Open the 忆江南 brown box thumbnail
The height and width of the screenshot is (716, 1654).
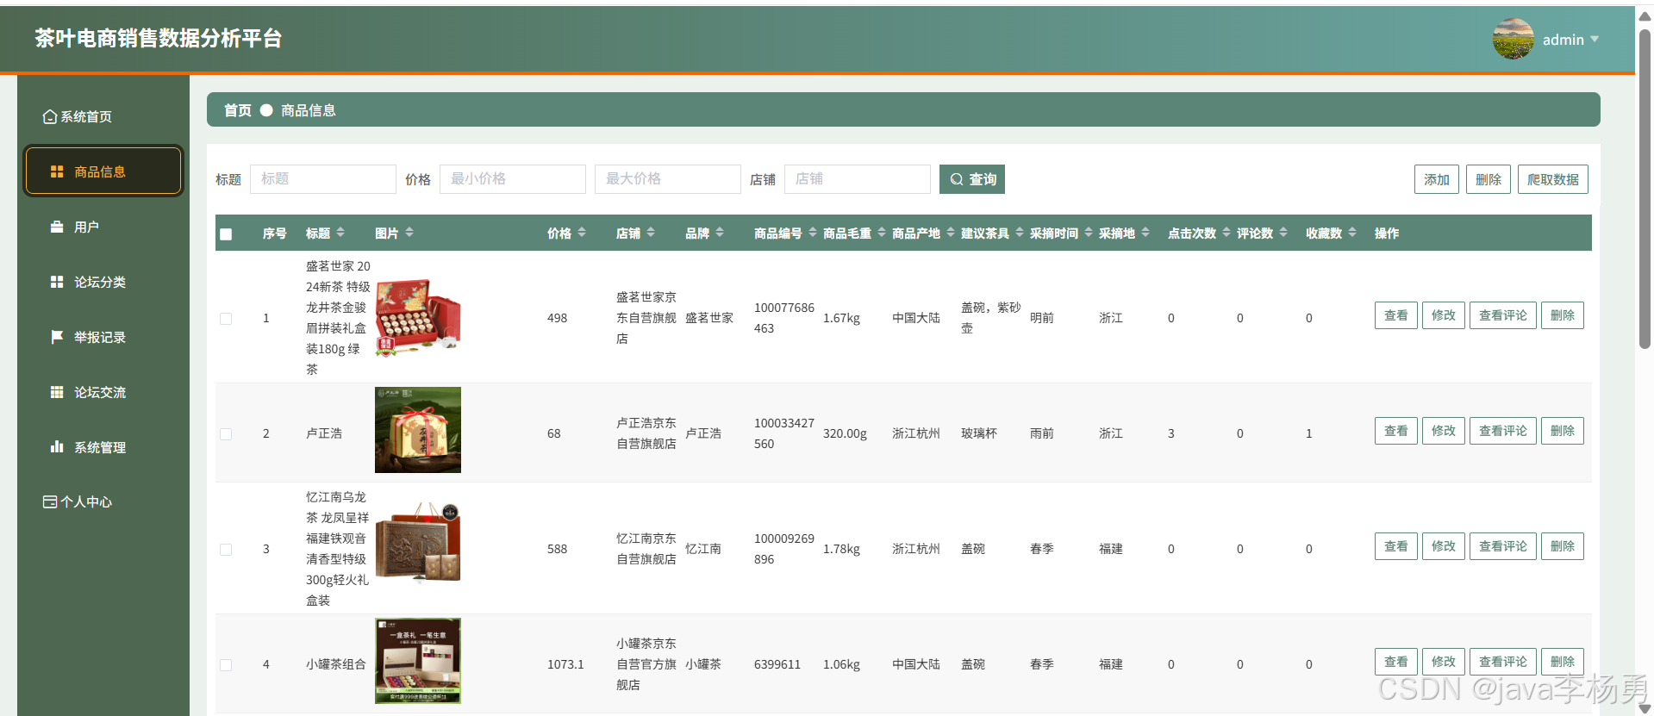[x=418, y=545]
